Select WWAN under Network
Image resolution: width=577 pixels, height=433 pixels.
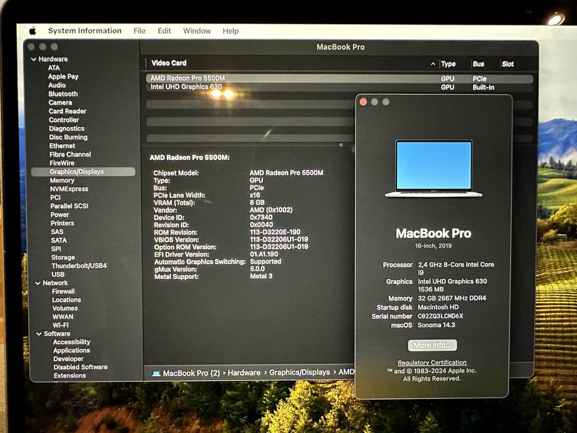coord(63,317)
